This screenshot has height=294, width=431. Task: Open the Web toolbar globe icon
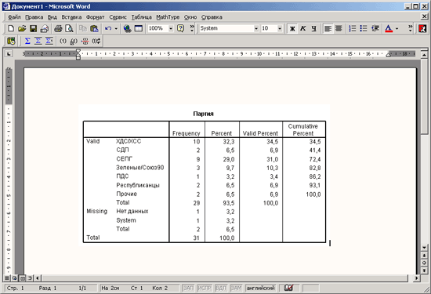[x=127, y=28]
